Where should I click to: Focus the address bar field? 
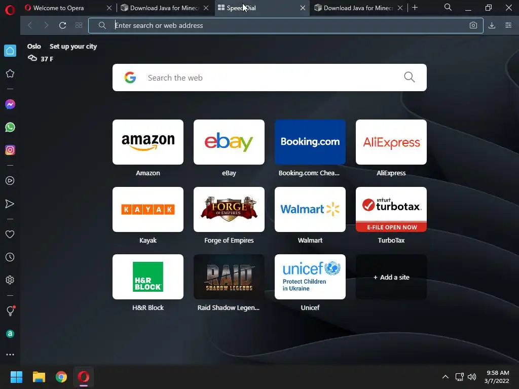click(x=286, y=25)
